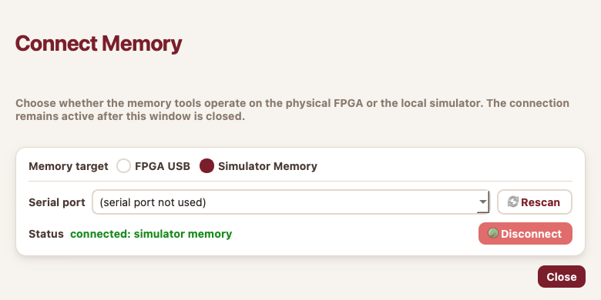Viewport: 601px width, 300px height.
Task: Click the 'connected: simulator memory' status text
Action: tap(151, 234)
